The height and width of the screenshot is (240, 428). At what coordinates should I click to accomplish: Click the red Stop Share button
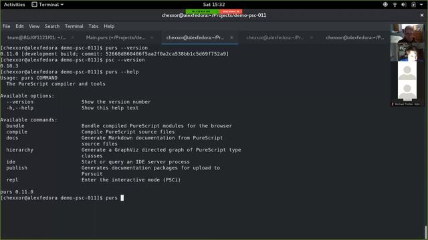click(x=231, y=11)
